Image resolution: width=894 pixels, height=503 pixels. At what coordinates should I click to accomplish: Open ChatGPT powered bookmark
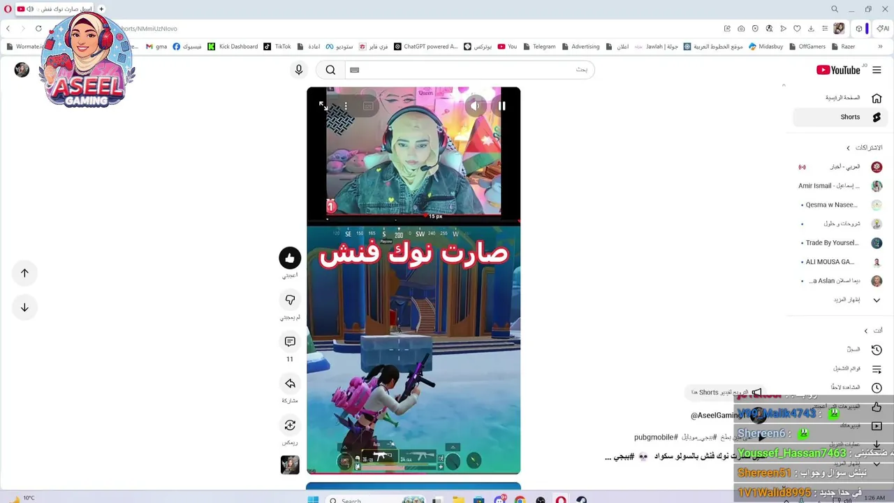(425, 47)
